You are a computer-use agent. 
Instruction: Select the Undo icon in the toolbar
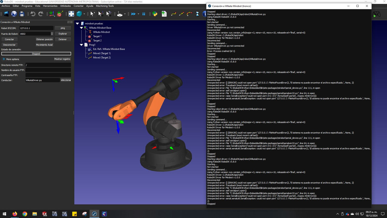pyautogui.click(x=33, y=14)
